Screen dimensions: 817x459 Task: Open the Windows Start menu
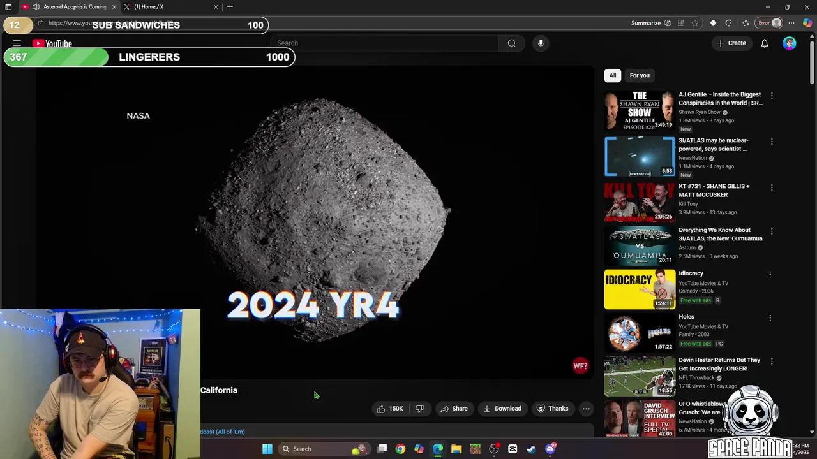(x=267, y=449)
